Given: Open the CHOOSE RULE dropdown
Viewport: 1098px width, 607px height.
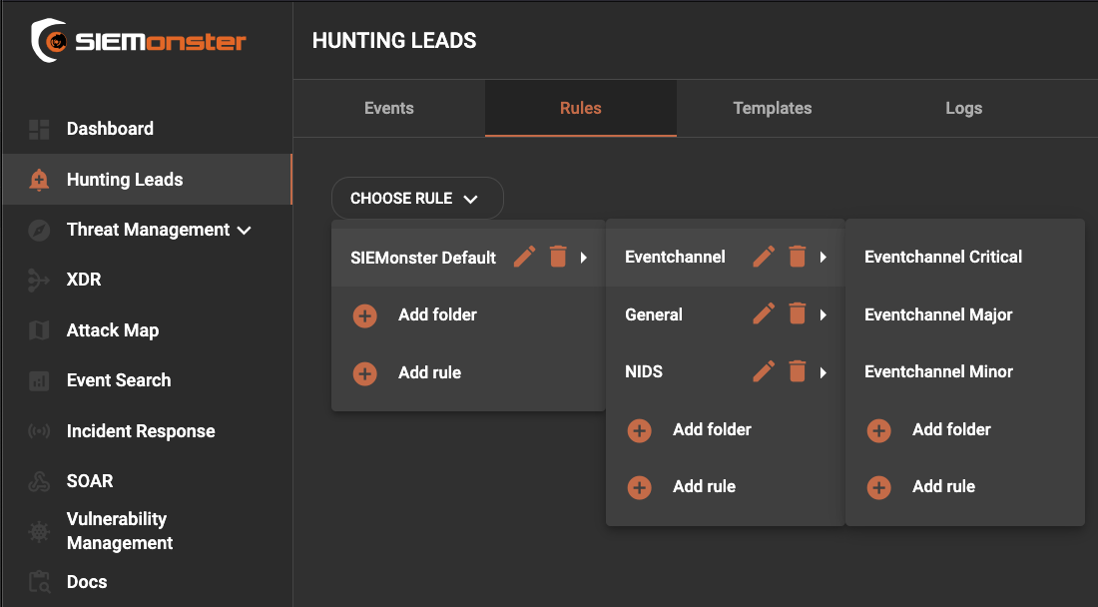Looking at the screenshot, I should click(x=416, y=199).
